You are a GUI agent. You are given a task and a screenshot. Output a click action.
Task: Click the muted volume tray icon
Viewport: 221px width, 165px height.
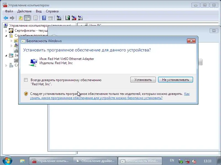[x=194, y=161]
